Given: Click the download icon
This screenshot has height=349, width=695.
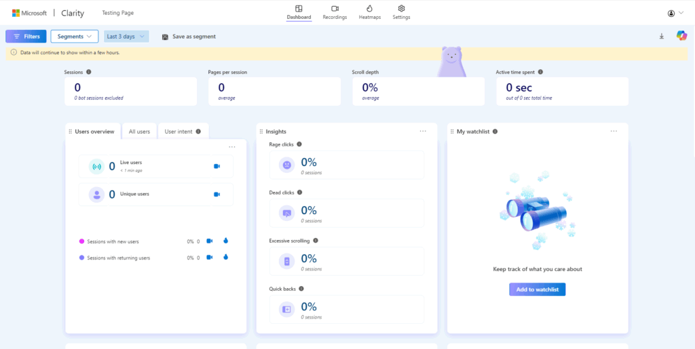Looking at the screenshot, I should tap(661, 37).
